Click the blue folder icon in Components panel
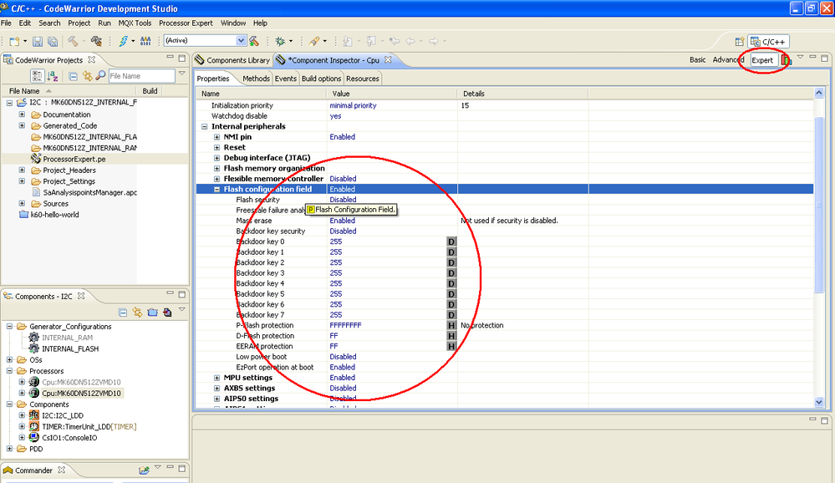 [x=152, y=313]
